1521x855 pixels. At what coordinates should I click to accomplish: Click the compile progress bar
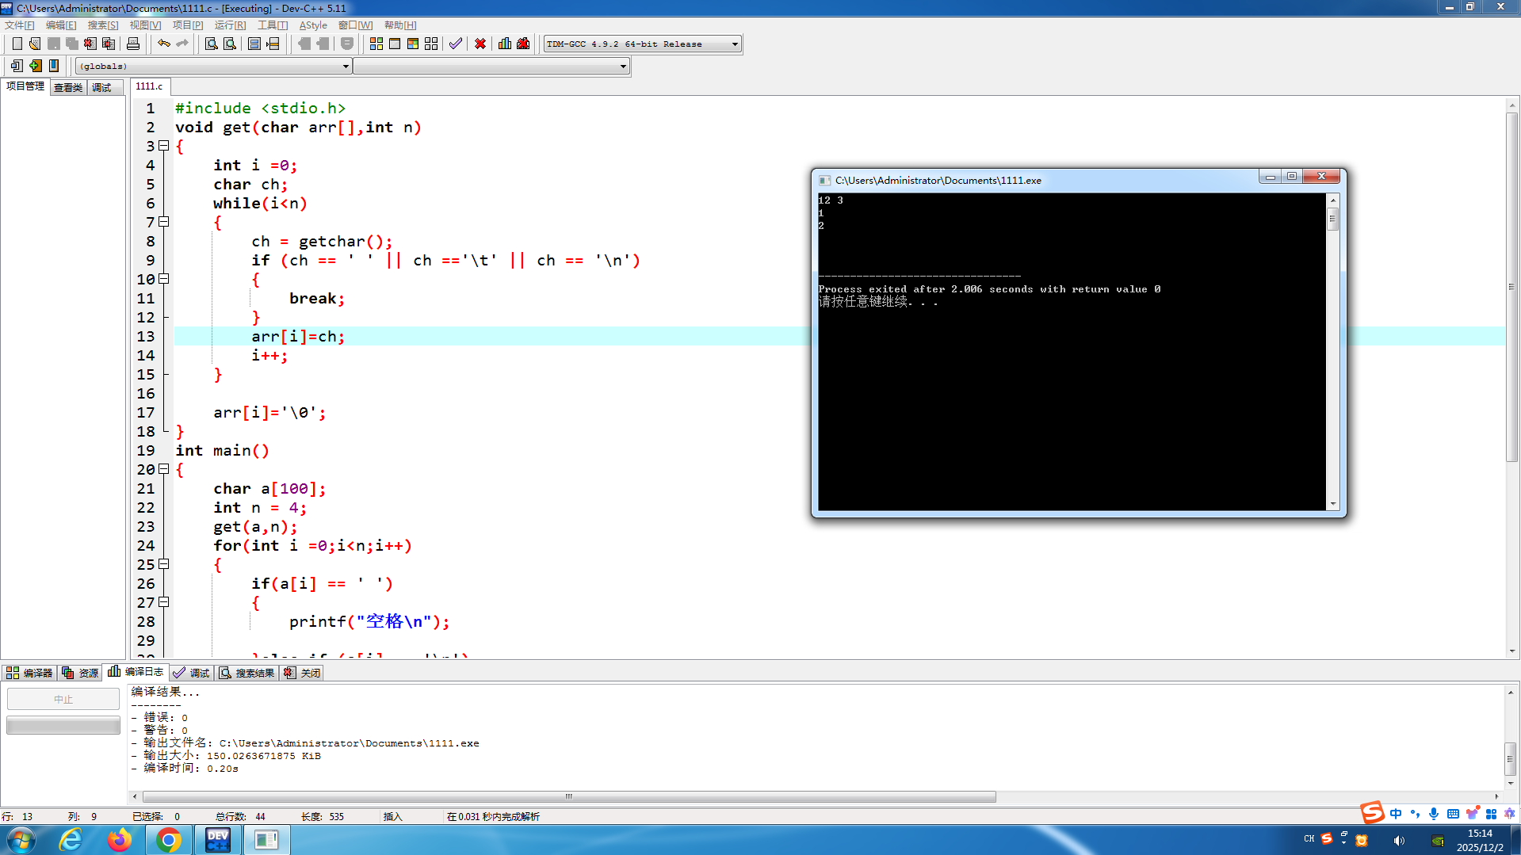point(63,725)
